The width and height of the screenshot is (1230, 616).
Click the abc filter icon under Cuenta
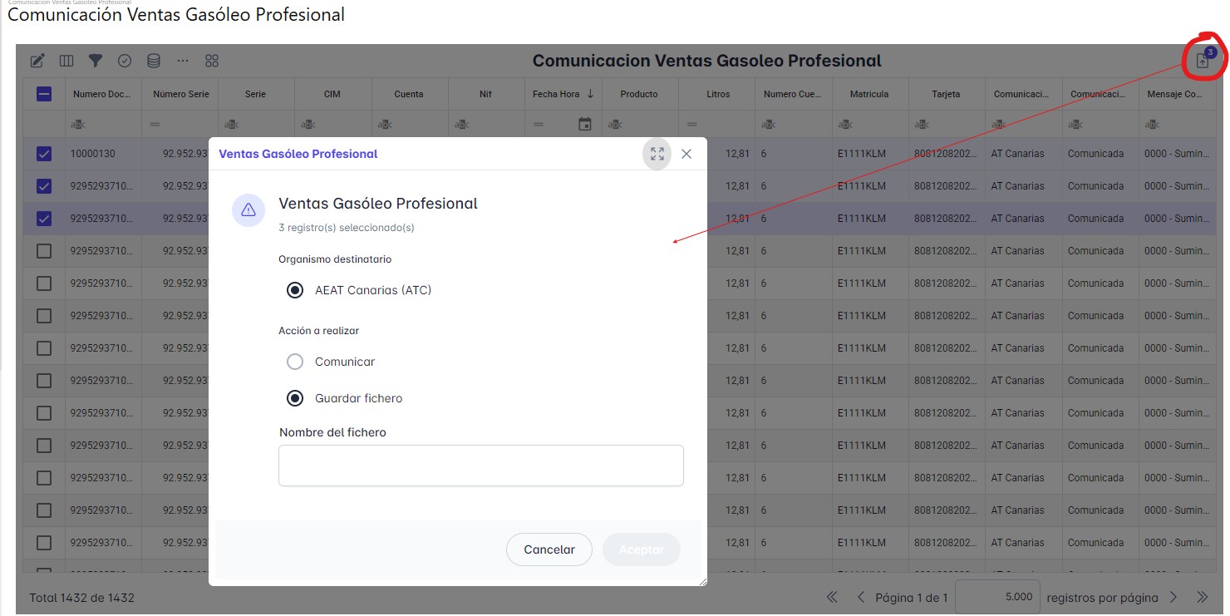coord(384,125)
